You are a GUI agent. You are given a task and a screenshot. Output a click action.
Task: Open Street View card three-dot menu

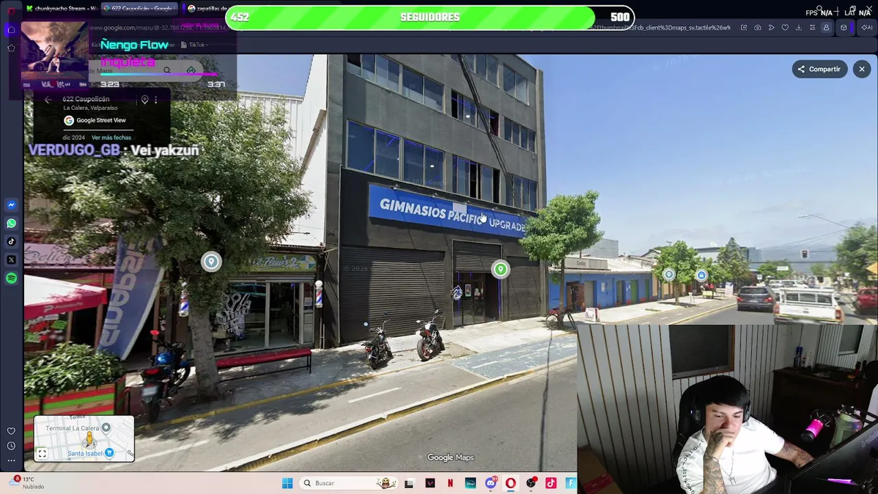click(x=156, y=100)
